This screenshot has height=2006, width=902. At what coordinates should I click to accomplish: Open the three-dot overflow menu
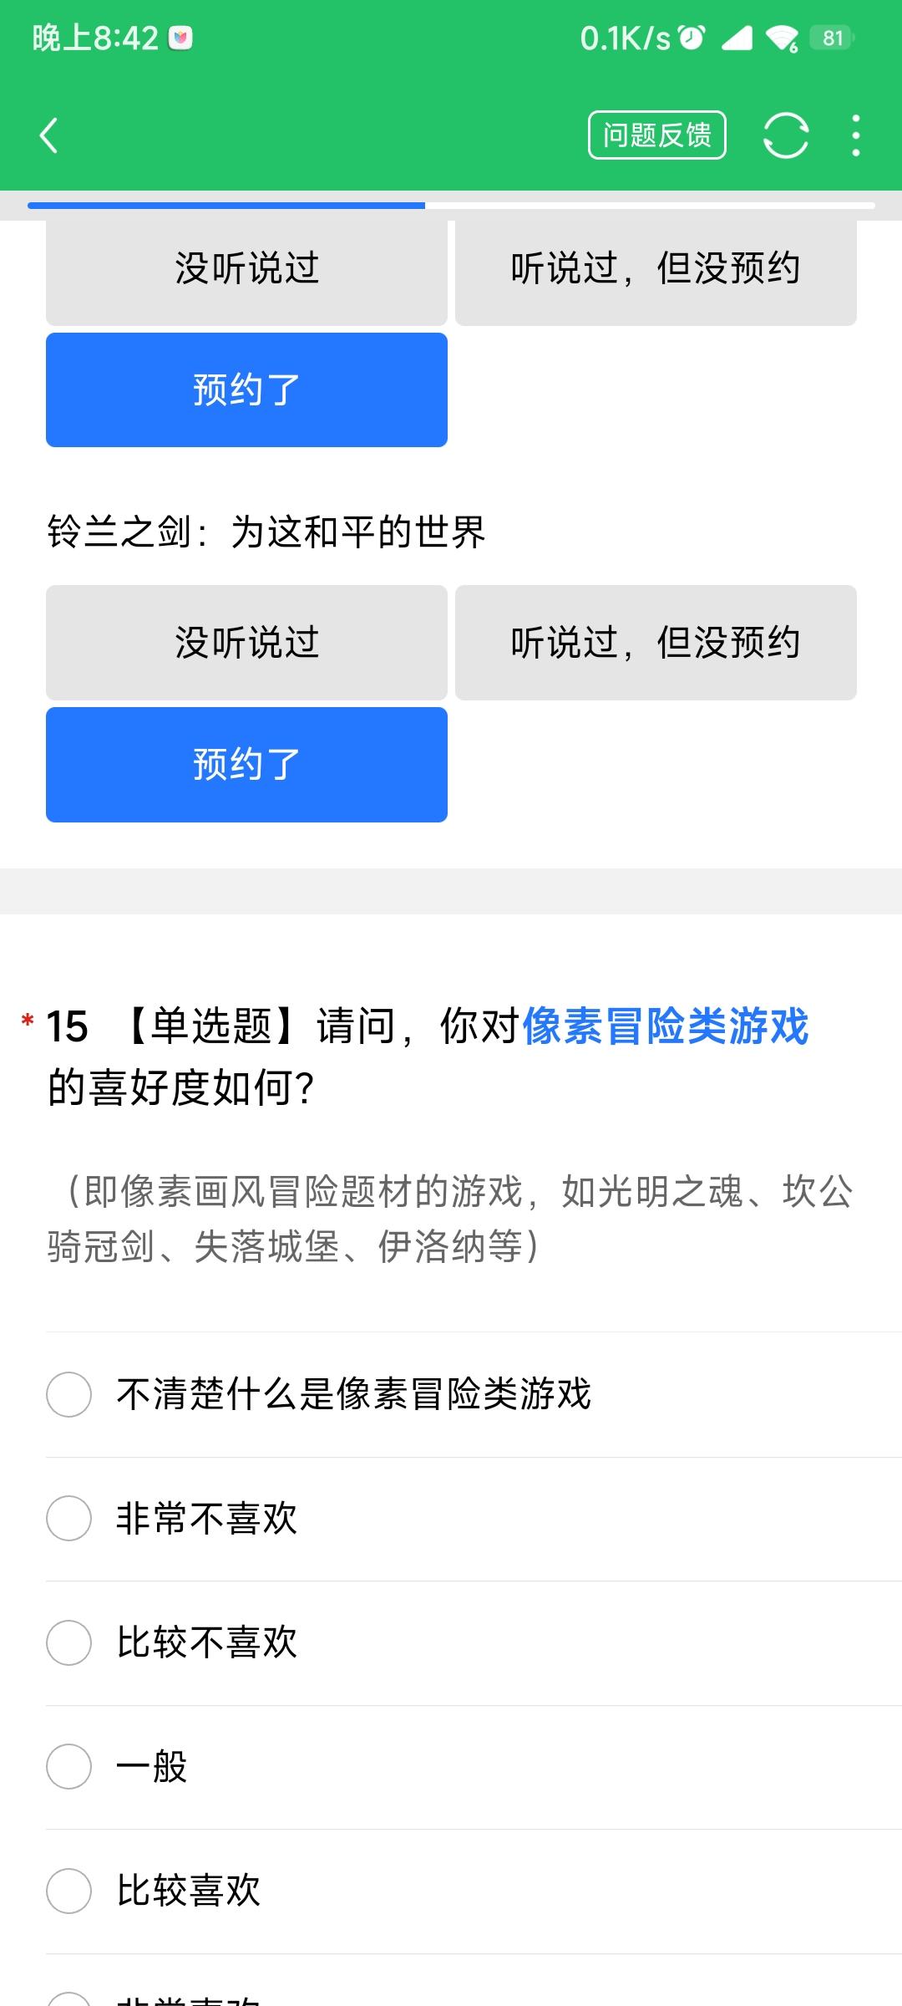pos(856,135)
